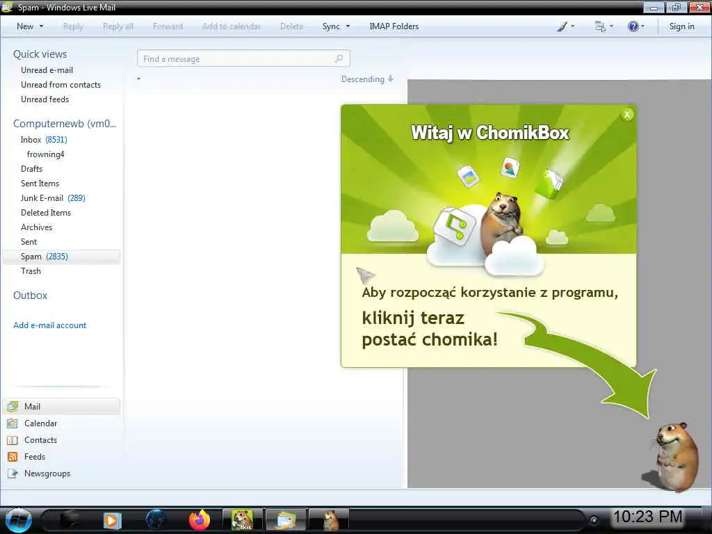Open Deleted Items folder
The image size is (712, 534).
pos(46,213)
